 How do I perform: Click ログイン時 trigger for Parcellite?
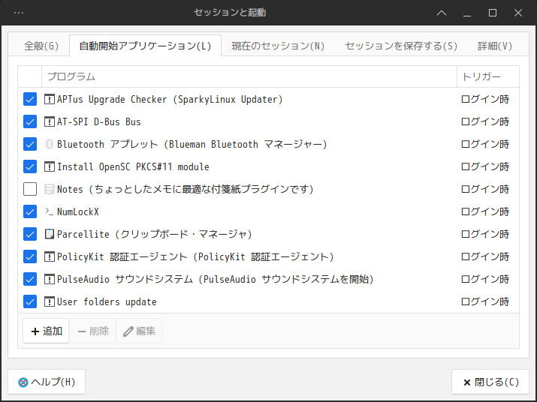[x=485, y=234]
